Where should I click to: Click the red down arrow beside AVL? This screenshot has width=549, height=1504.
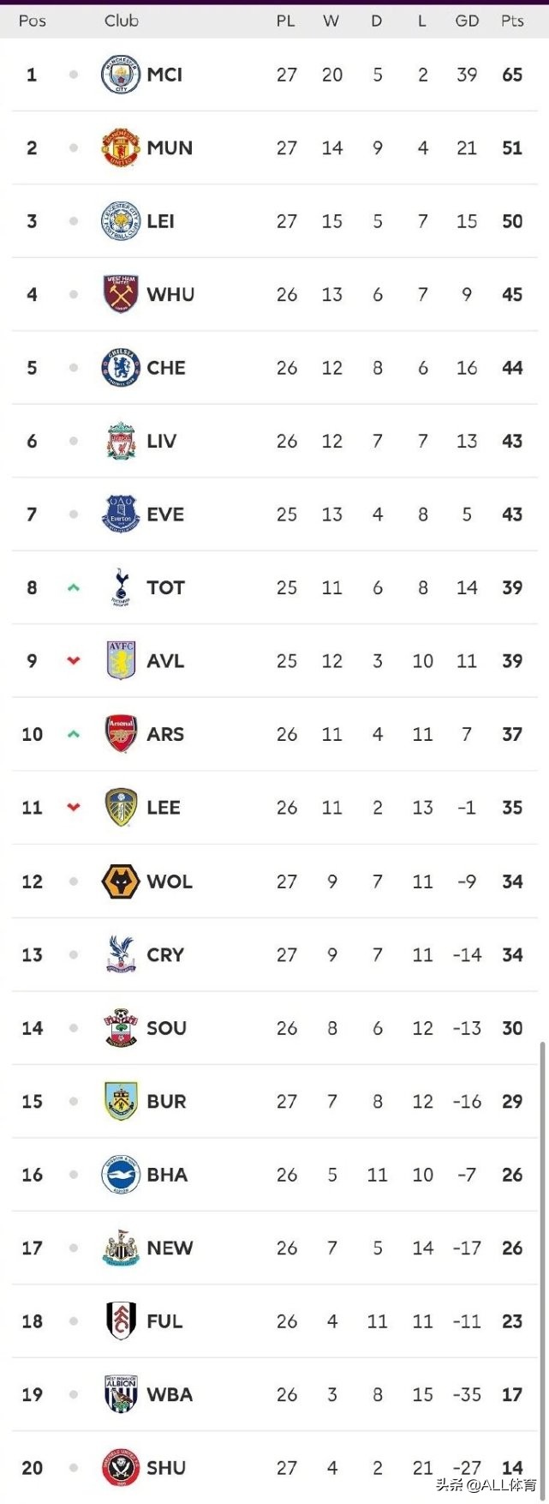[74, 661]
